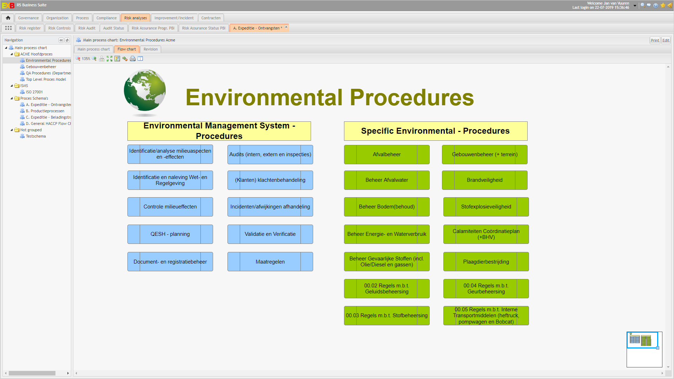Viewport: 674px width, 379px height.
Task: Click the Afvalbeheer green process block
Action: click(x=386, y=154)
